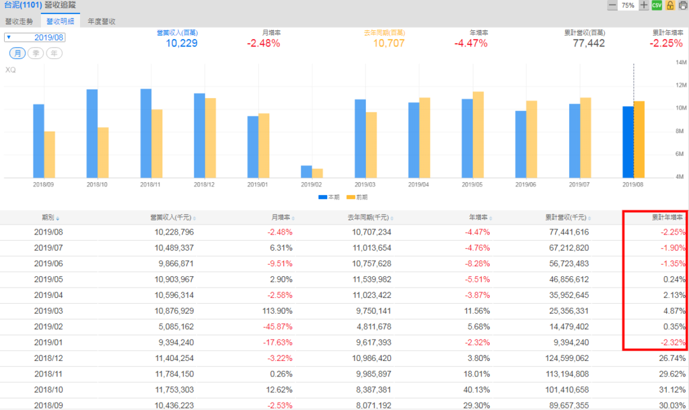The image size is (689, 410).
Task: Sort by 年增率 table column header
Action: pos(480,217)
